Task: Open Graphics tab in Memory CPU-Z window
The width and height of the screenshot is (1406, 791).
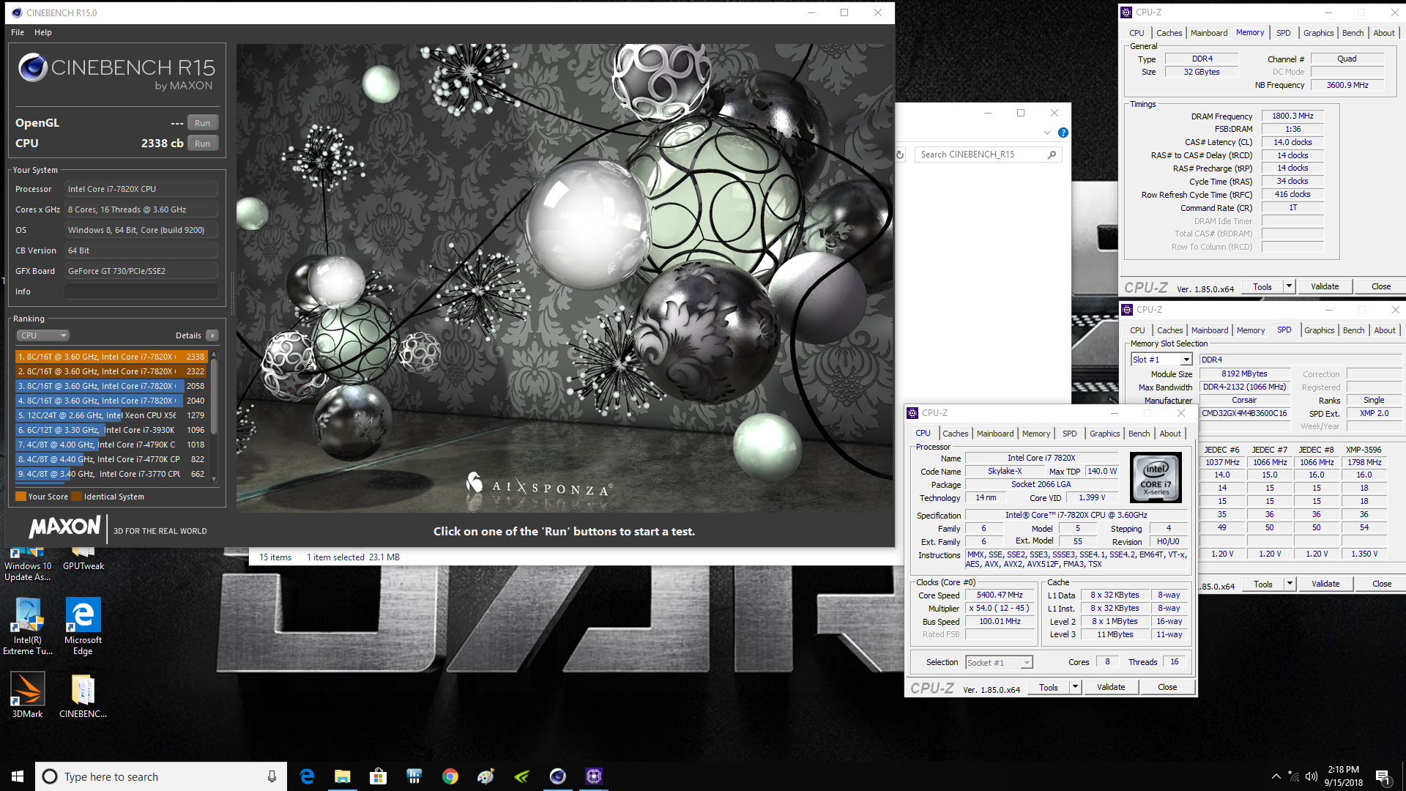Action: click(x=1318, y=33)
